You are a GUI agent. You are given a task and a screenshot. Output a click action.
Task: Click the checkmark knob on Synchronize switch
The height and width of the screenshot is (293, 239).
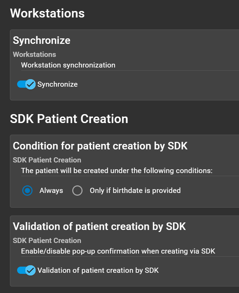tap(30, 84)
